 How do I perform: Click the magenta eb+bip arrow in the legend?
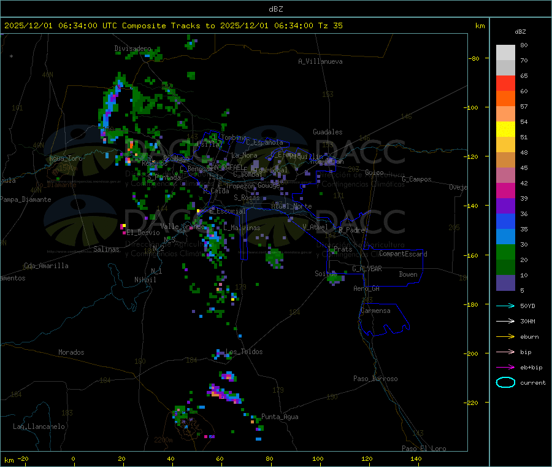505,367
